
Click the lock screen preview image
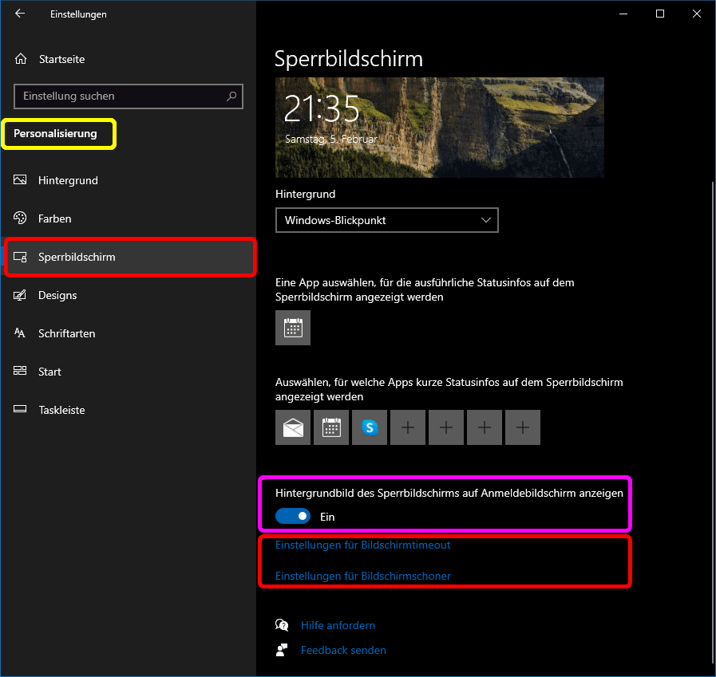(x=439, y=128)
